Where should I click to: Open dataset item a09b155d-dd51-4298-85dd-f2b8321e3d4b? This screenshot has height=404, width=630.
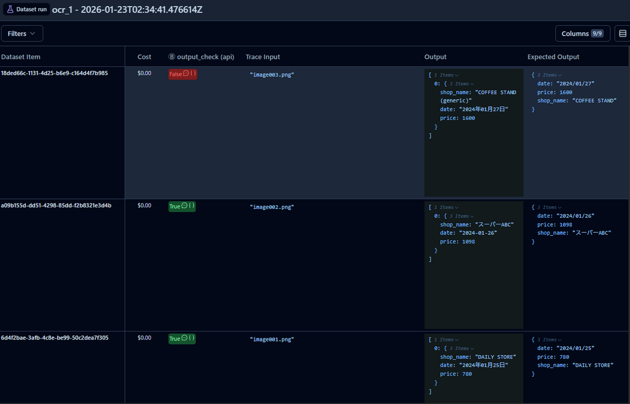[x=56, y=206]
